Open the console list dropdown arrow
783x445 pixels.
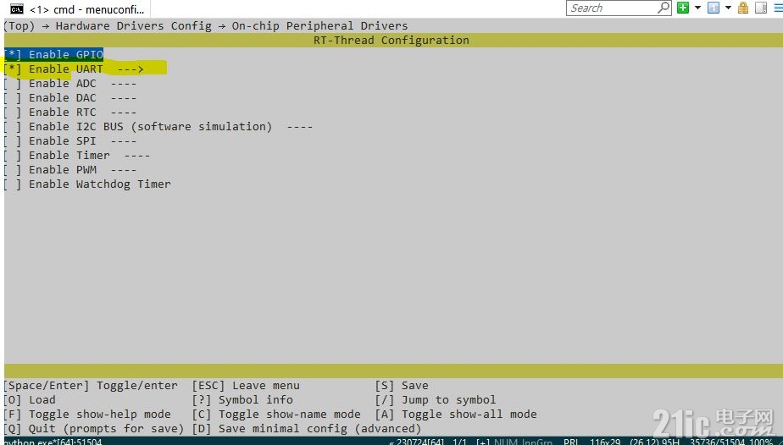pos(728,8)
